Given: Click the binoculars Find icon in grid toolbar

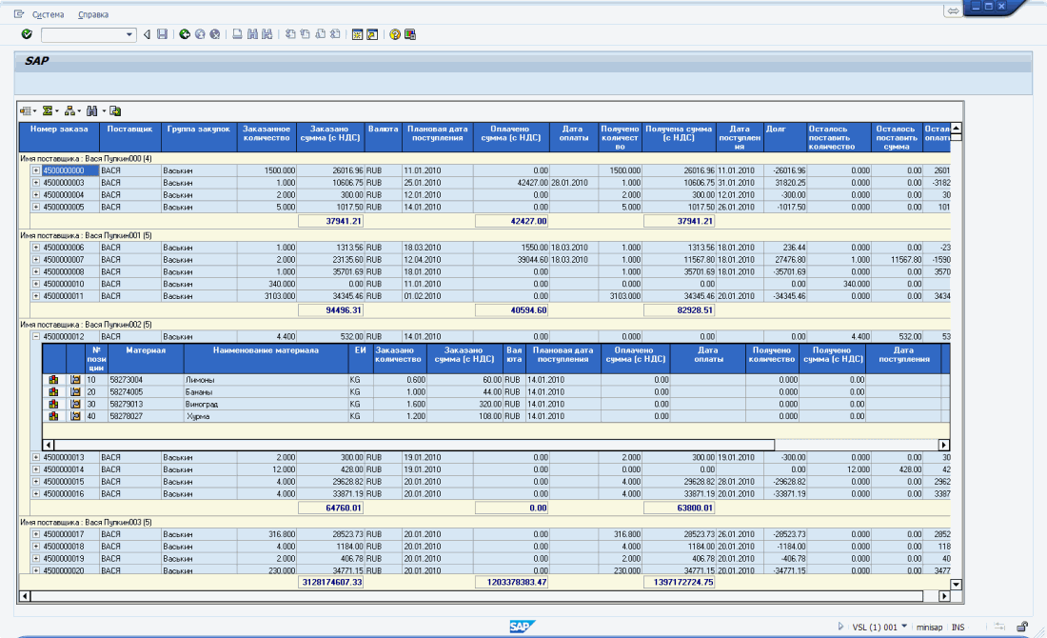Looking at the screenshot, I should pos(92,110).
